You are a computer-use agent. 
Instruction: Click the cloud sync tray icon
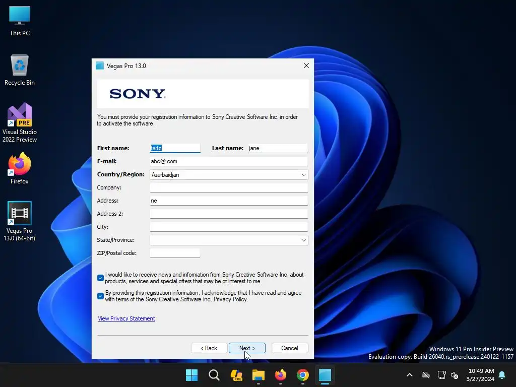pos(426,375)
